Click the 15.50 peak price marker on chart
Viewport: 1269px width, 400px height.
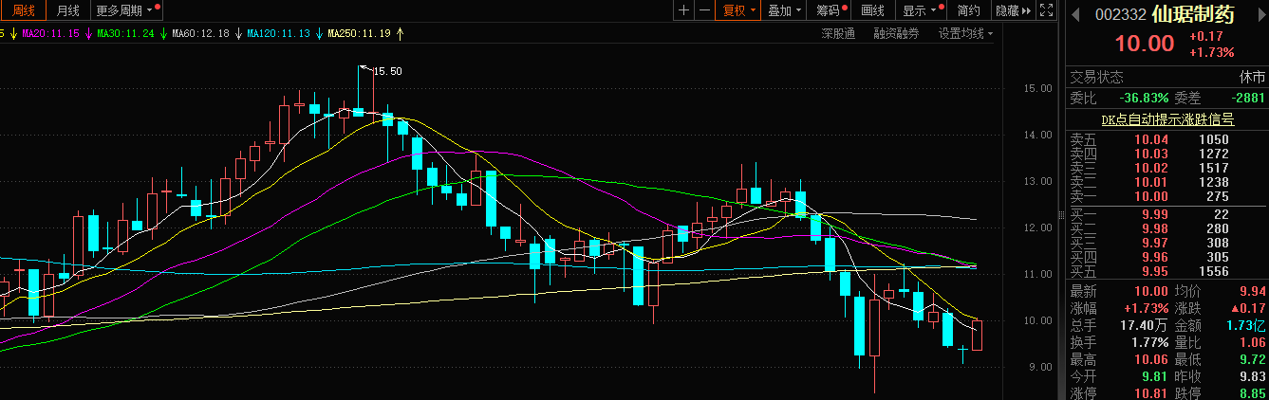coord(387,71)
